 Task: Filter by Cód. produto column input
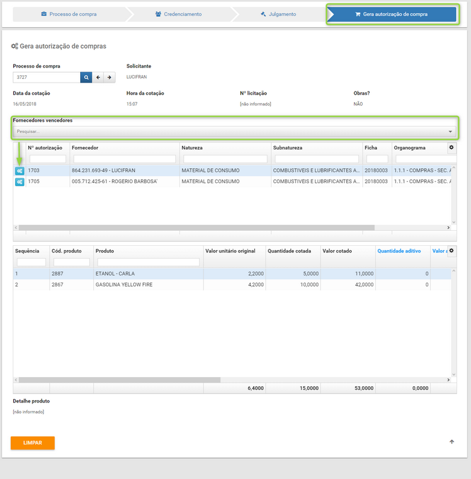72,262
